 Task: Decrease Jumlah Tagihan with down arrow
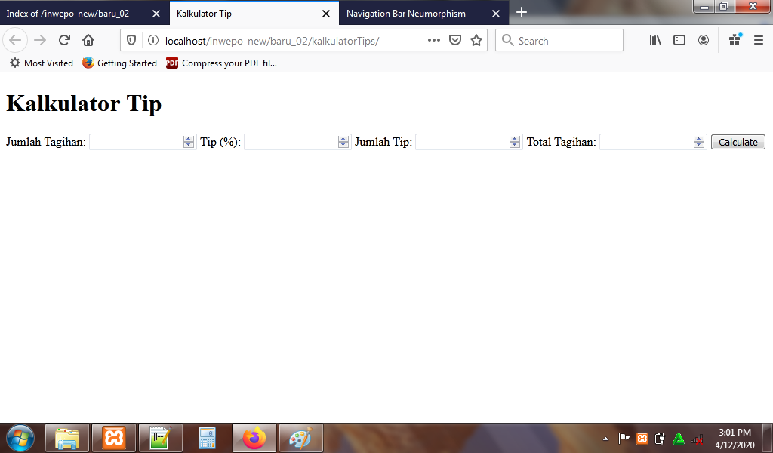[x=188, y=146]
